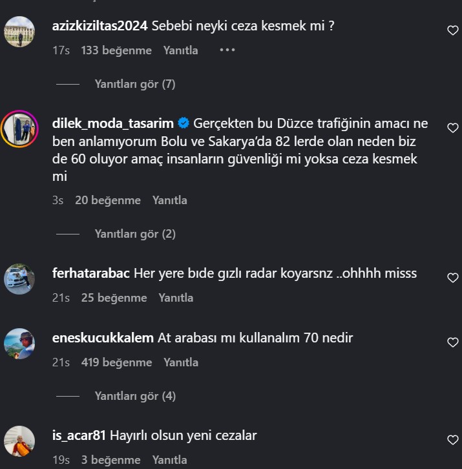Viewport: 462px width, 469px height.
Task: Tap heart icon on eneskucukkalem's comment
Action: pyautogui.click(x=453, y=342)
